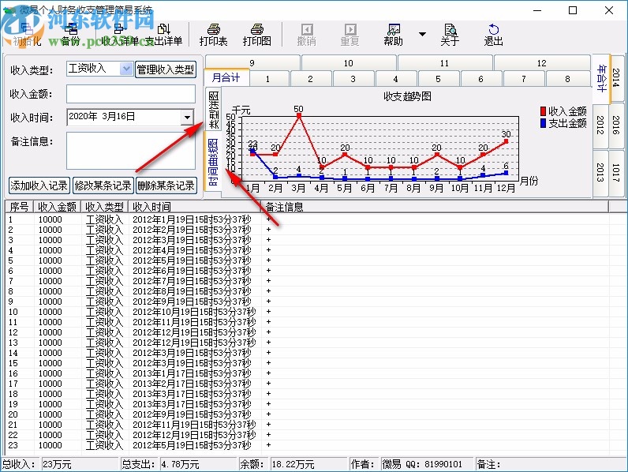Select the 2014 year tab
Image resolution: width=628 pixels, height=472 pixels.
[x=616, y=77]
